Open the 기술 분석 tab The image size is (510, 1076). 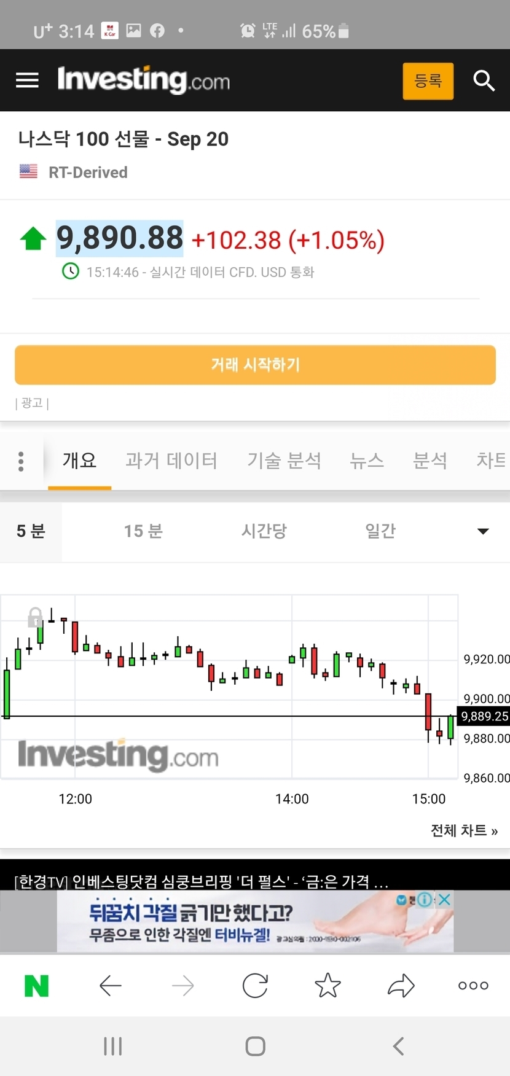coord(284,461)
